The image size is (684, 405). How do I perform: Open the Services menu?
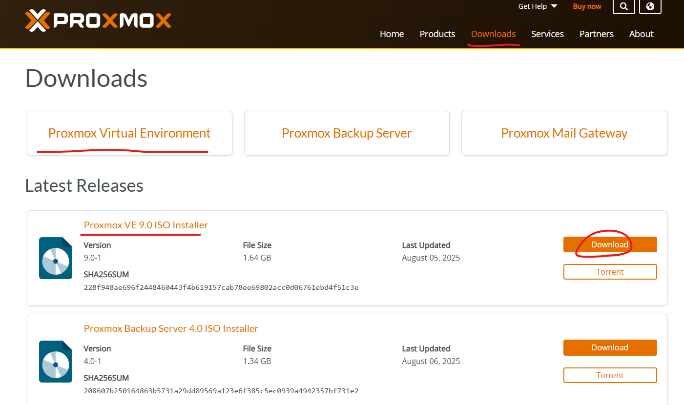pos(547,34)
